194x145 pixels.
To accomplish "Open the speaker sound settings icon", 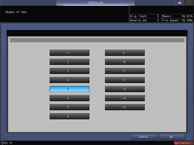I will (x=180, y=3).
